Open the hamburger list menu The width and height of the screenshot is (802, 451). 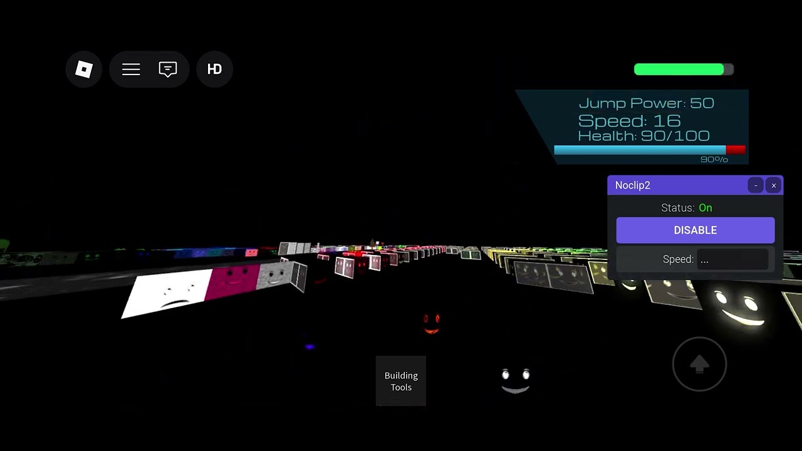131,69
